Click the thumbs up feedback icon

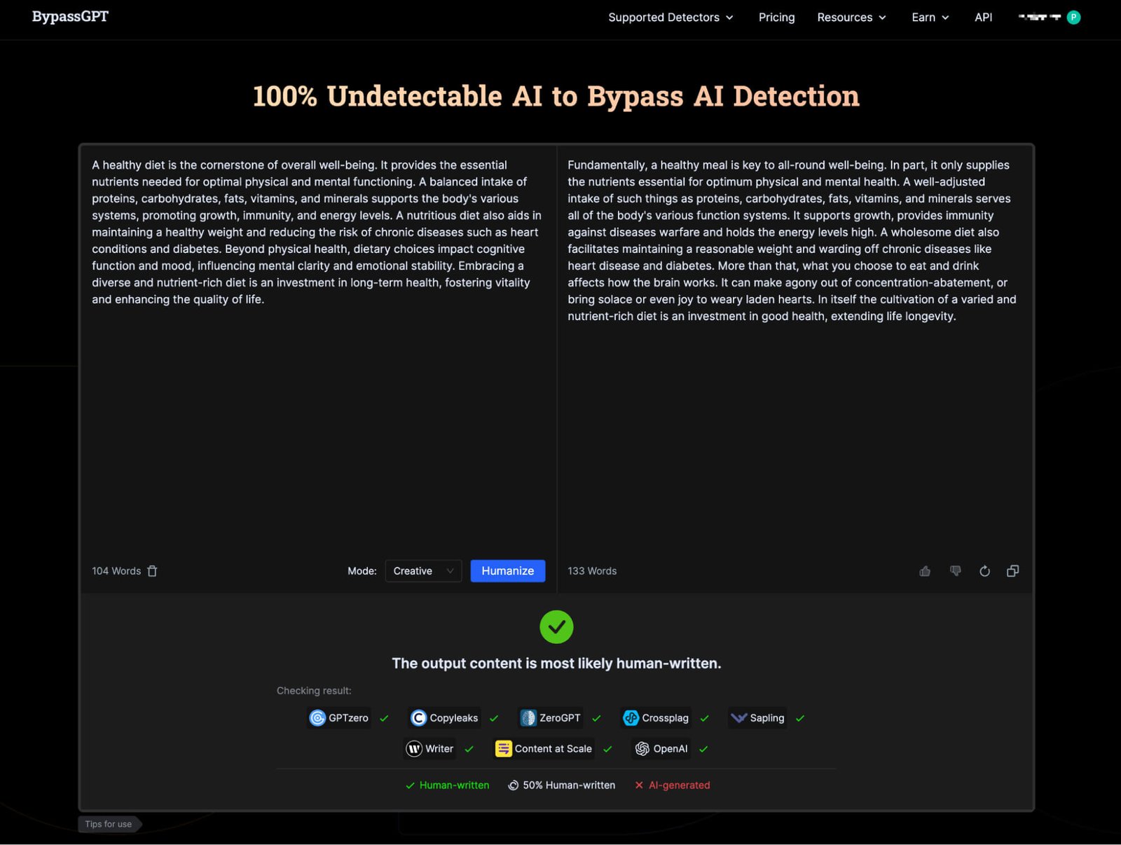(925, 571)
